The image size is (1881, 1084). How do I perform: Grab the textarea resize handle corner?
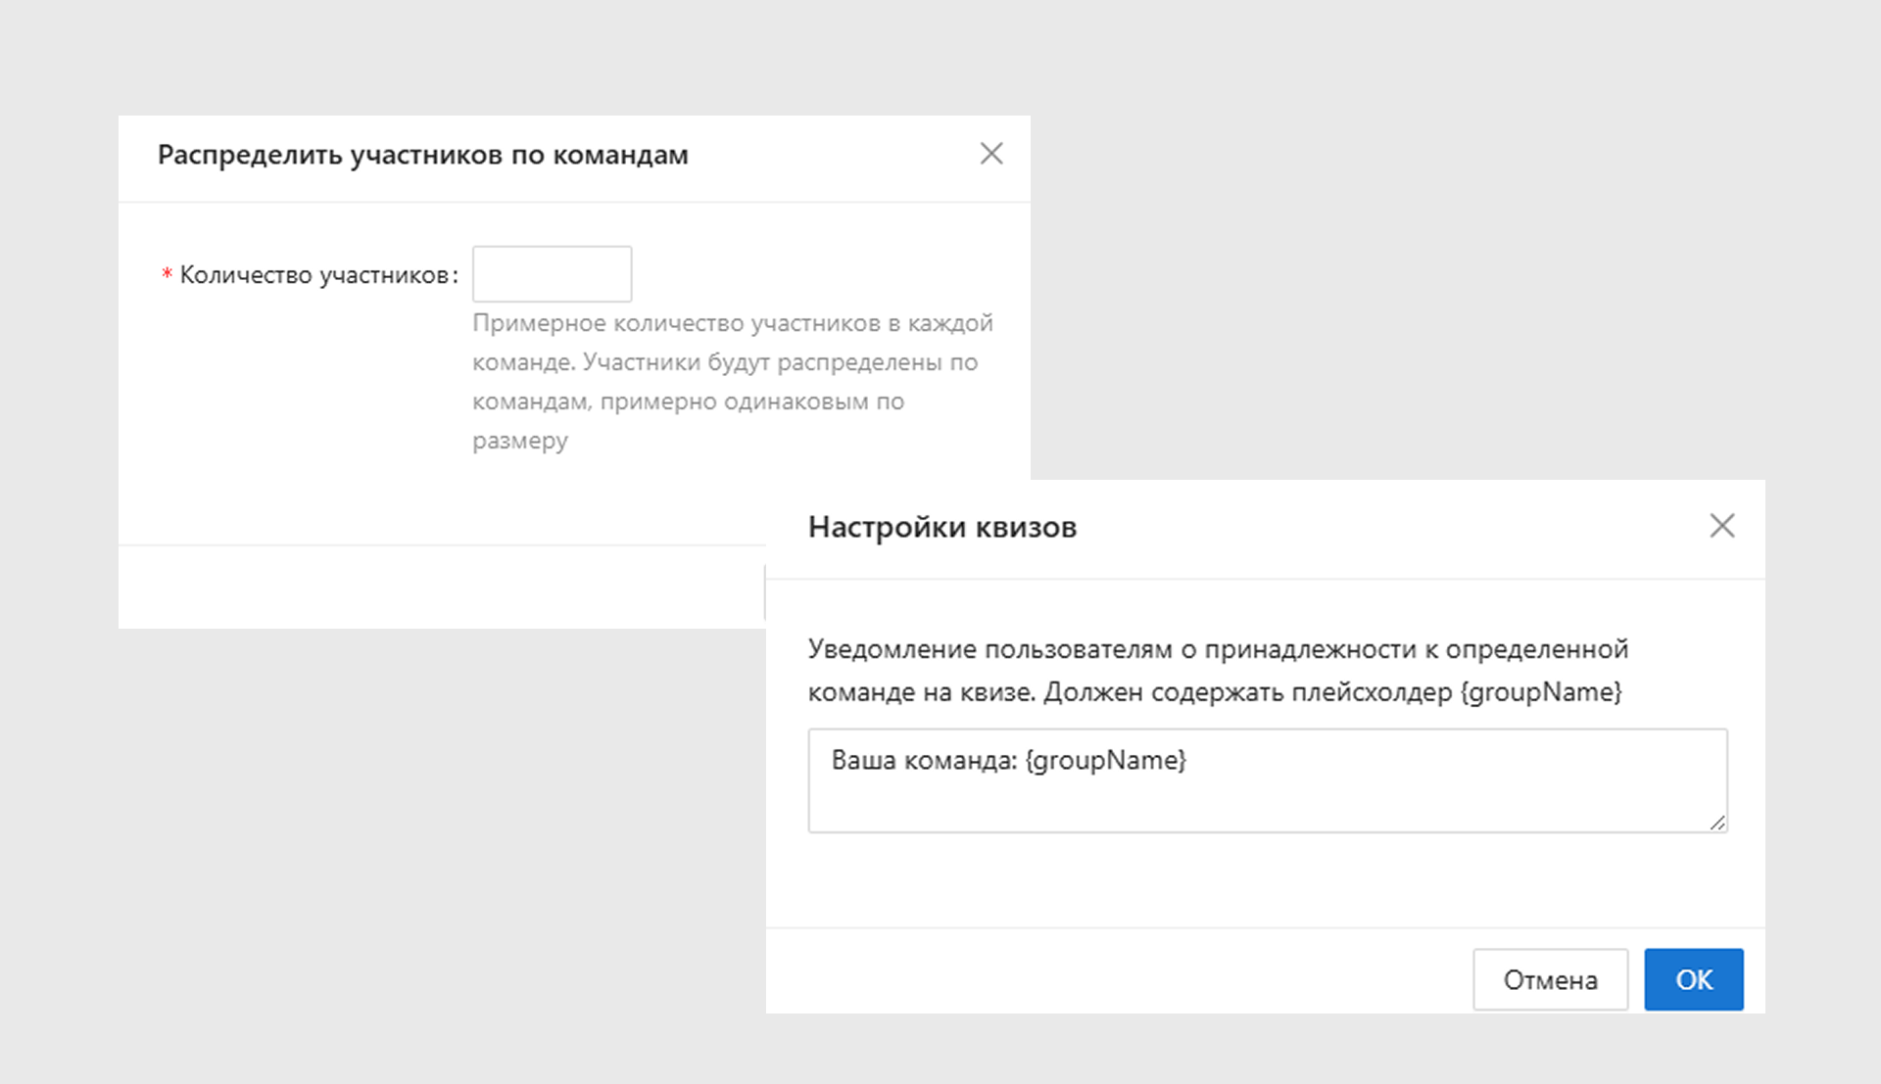pyautogui.click(x=1717, y=823)
